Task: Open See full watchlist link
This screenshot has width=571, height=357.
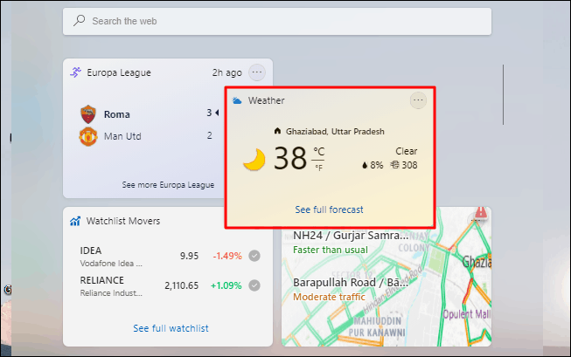Action: (171, 328)
